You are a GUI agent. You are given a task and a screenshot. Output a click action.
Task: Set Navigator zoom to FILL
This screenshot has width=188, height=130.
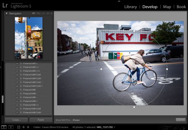click(x=39, y=13)
